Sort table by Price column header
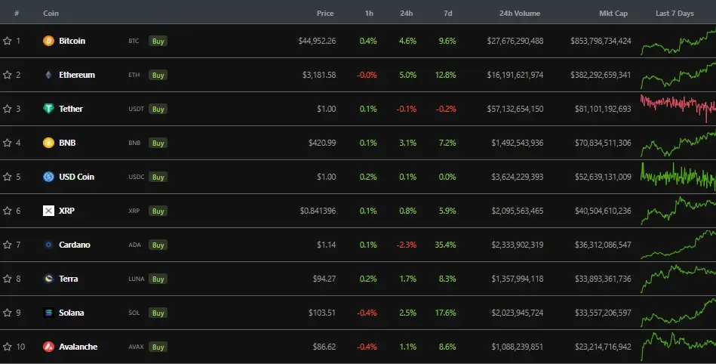716x364 pixels. coord(325,14)
